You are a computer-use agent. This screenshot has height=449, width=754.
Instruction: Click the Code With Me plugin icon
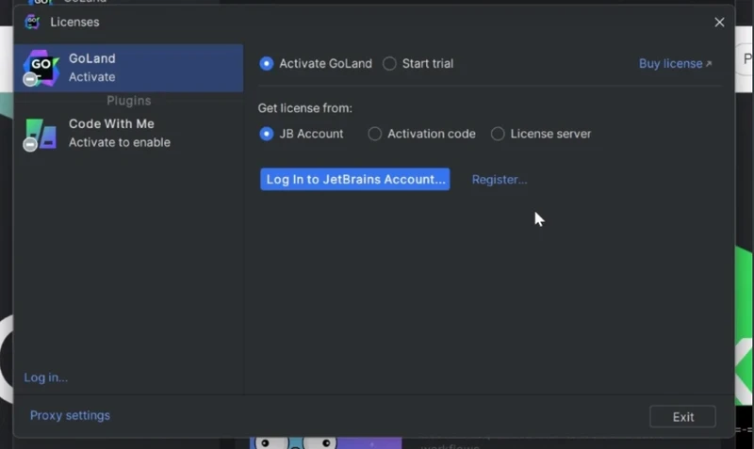pyautogui.click(x=41, y=133)
